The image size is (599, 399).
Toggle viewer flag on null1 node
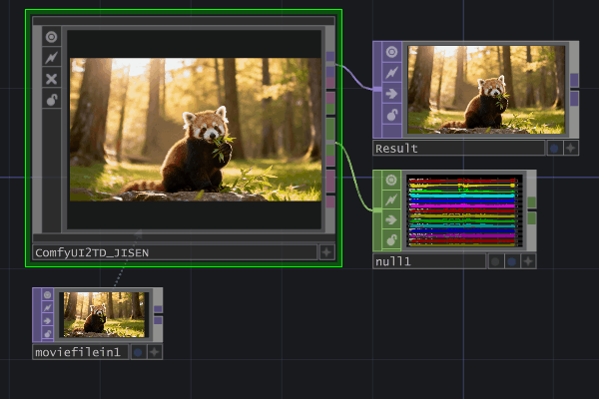pos(391,181)
